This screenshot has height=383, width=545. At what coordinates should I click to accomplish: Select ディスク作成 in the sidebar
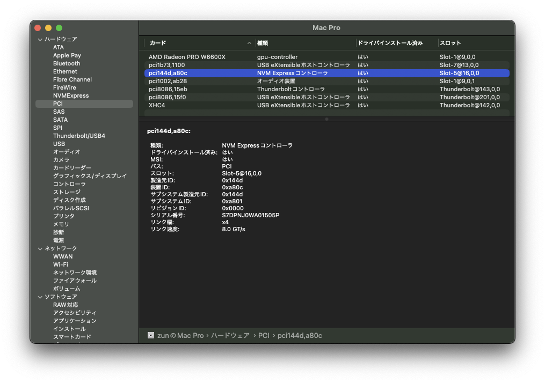coord(69,200)
